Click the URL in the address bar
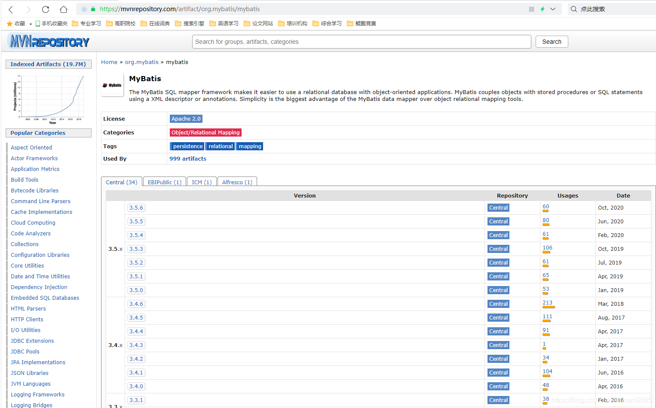Screen dimensions: 656x408 (x=180, y=9)
